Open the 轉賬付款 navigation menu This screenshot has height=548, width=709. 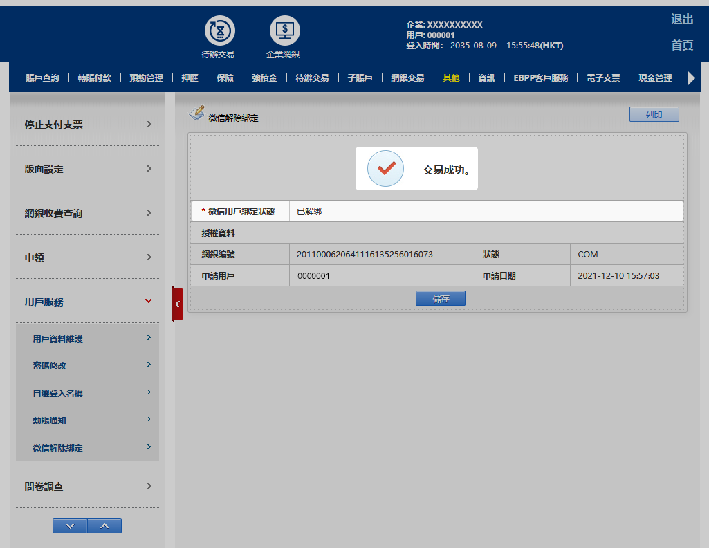tap(94, 78)
